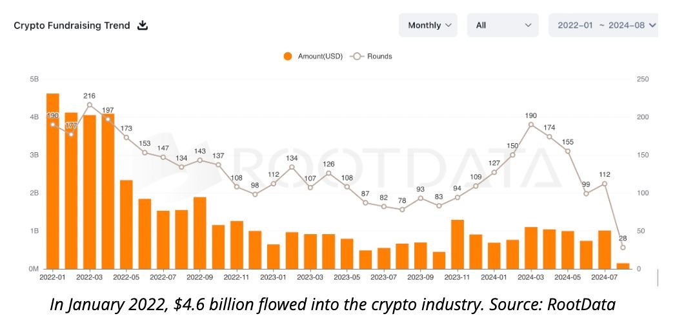Image resolution: width=675 pixels, height=325 pixels.
Task: Click the 197 rounds data point
Action: [x=108, y=119]
